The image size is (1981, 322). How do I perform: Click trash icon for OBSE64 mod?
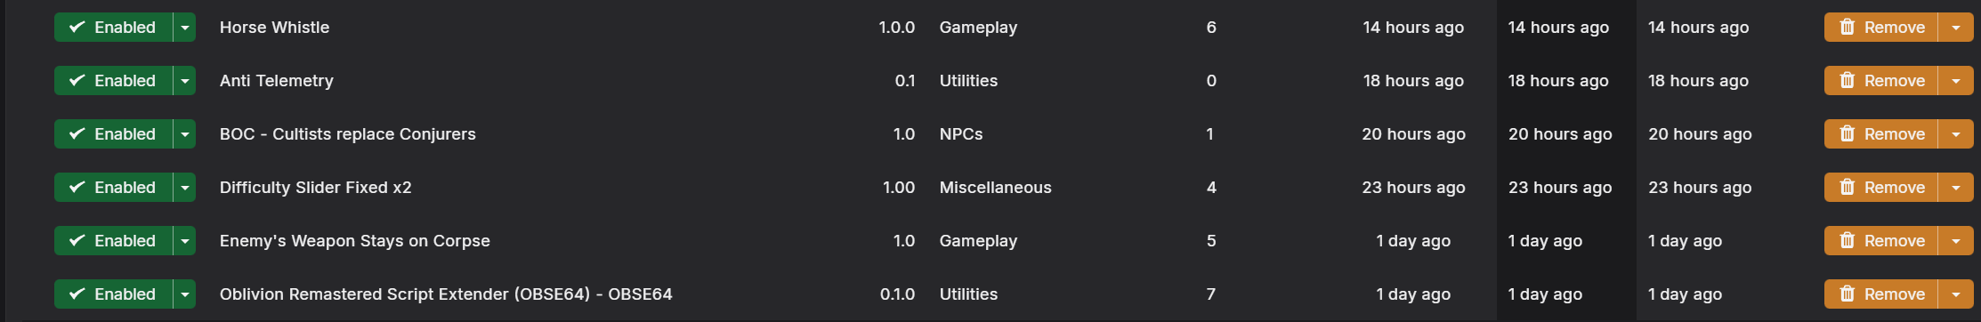(x=1848, y=294)
